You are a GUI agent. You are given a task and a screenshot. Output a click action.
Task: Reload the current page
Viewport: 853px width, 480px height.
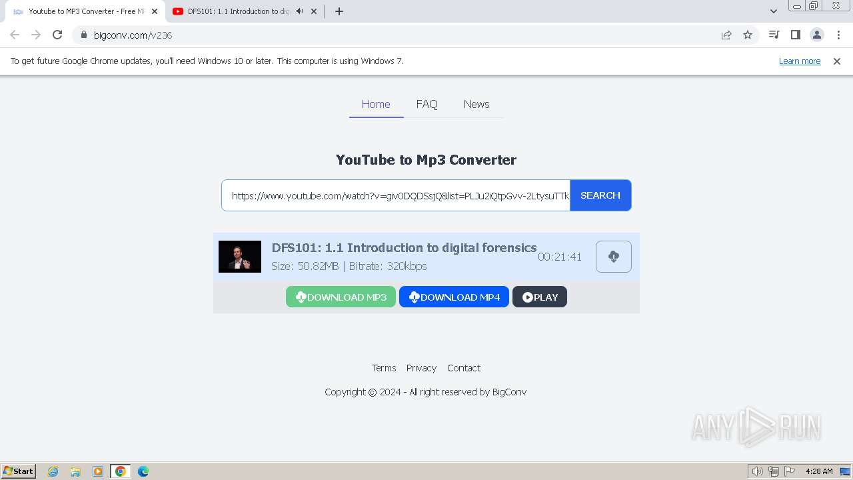tap(57, 35)
